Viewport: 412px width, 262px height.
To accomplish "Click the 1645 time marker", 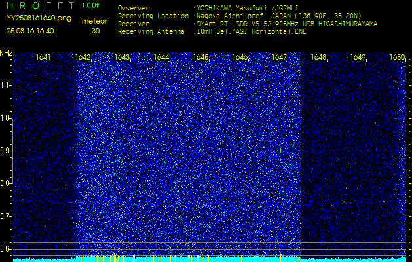I will [x=200, y=57].
